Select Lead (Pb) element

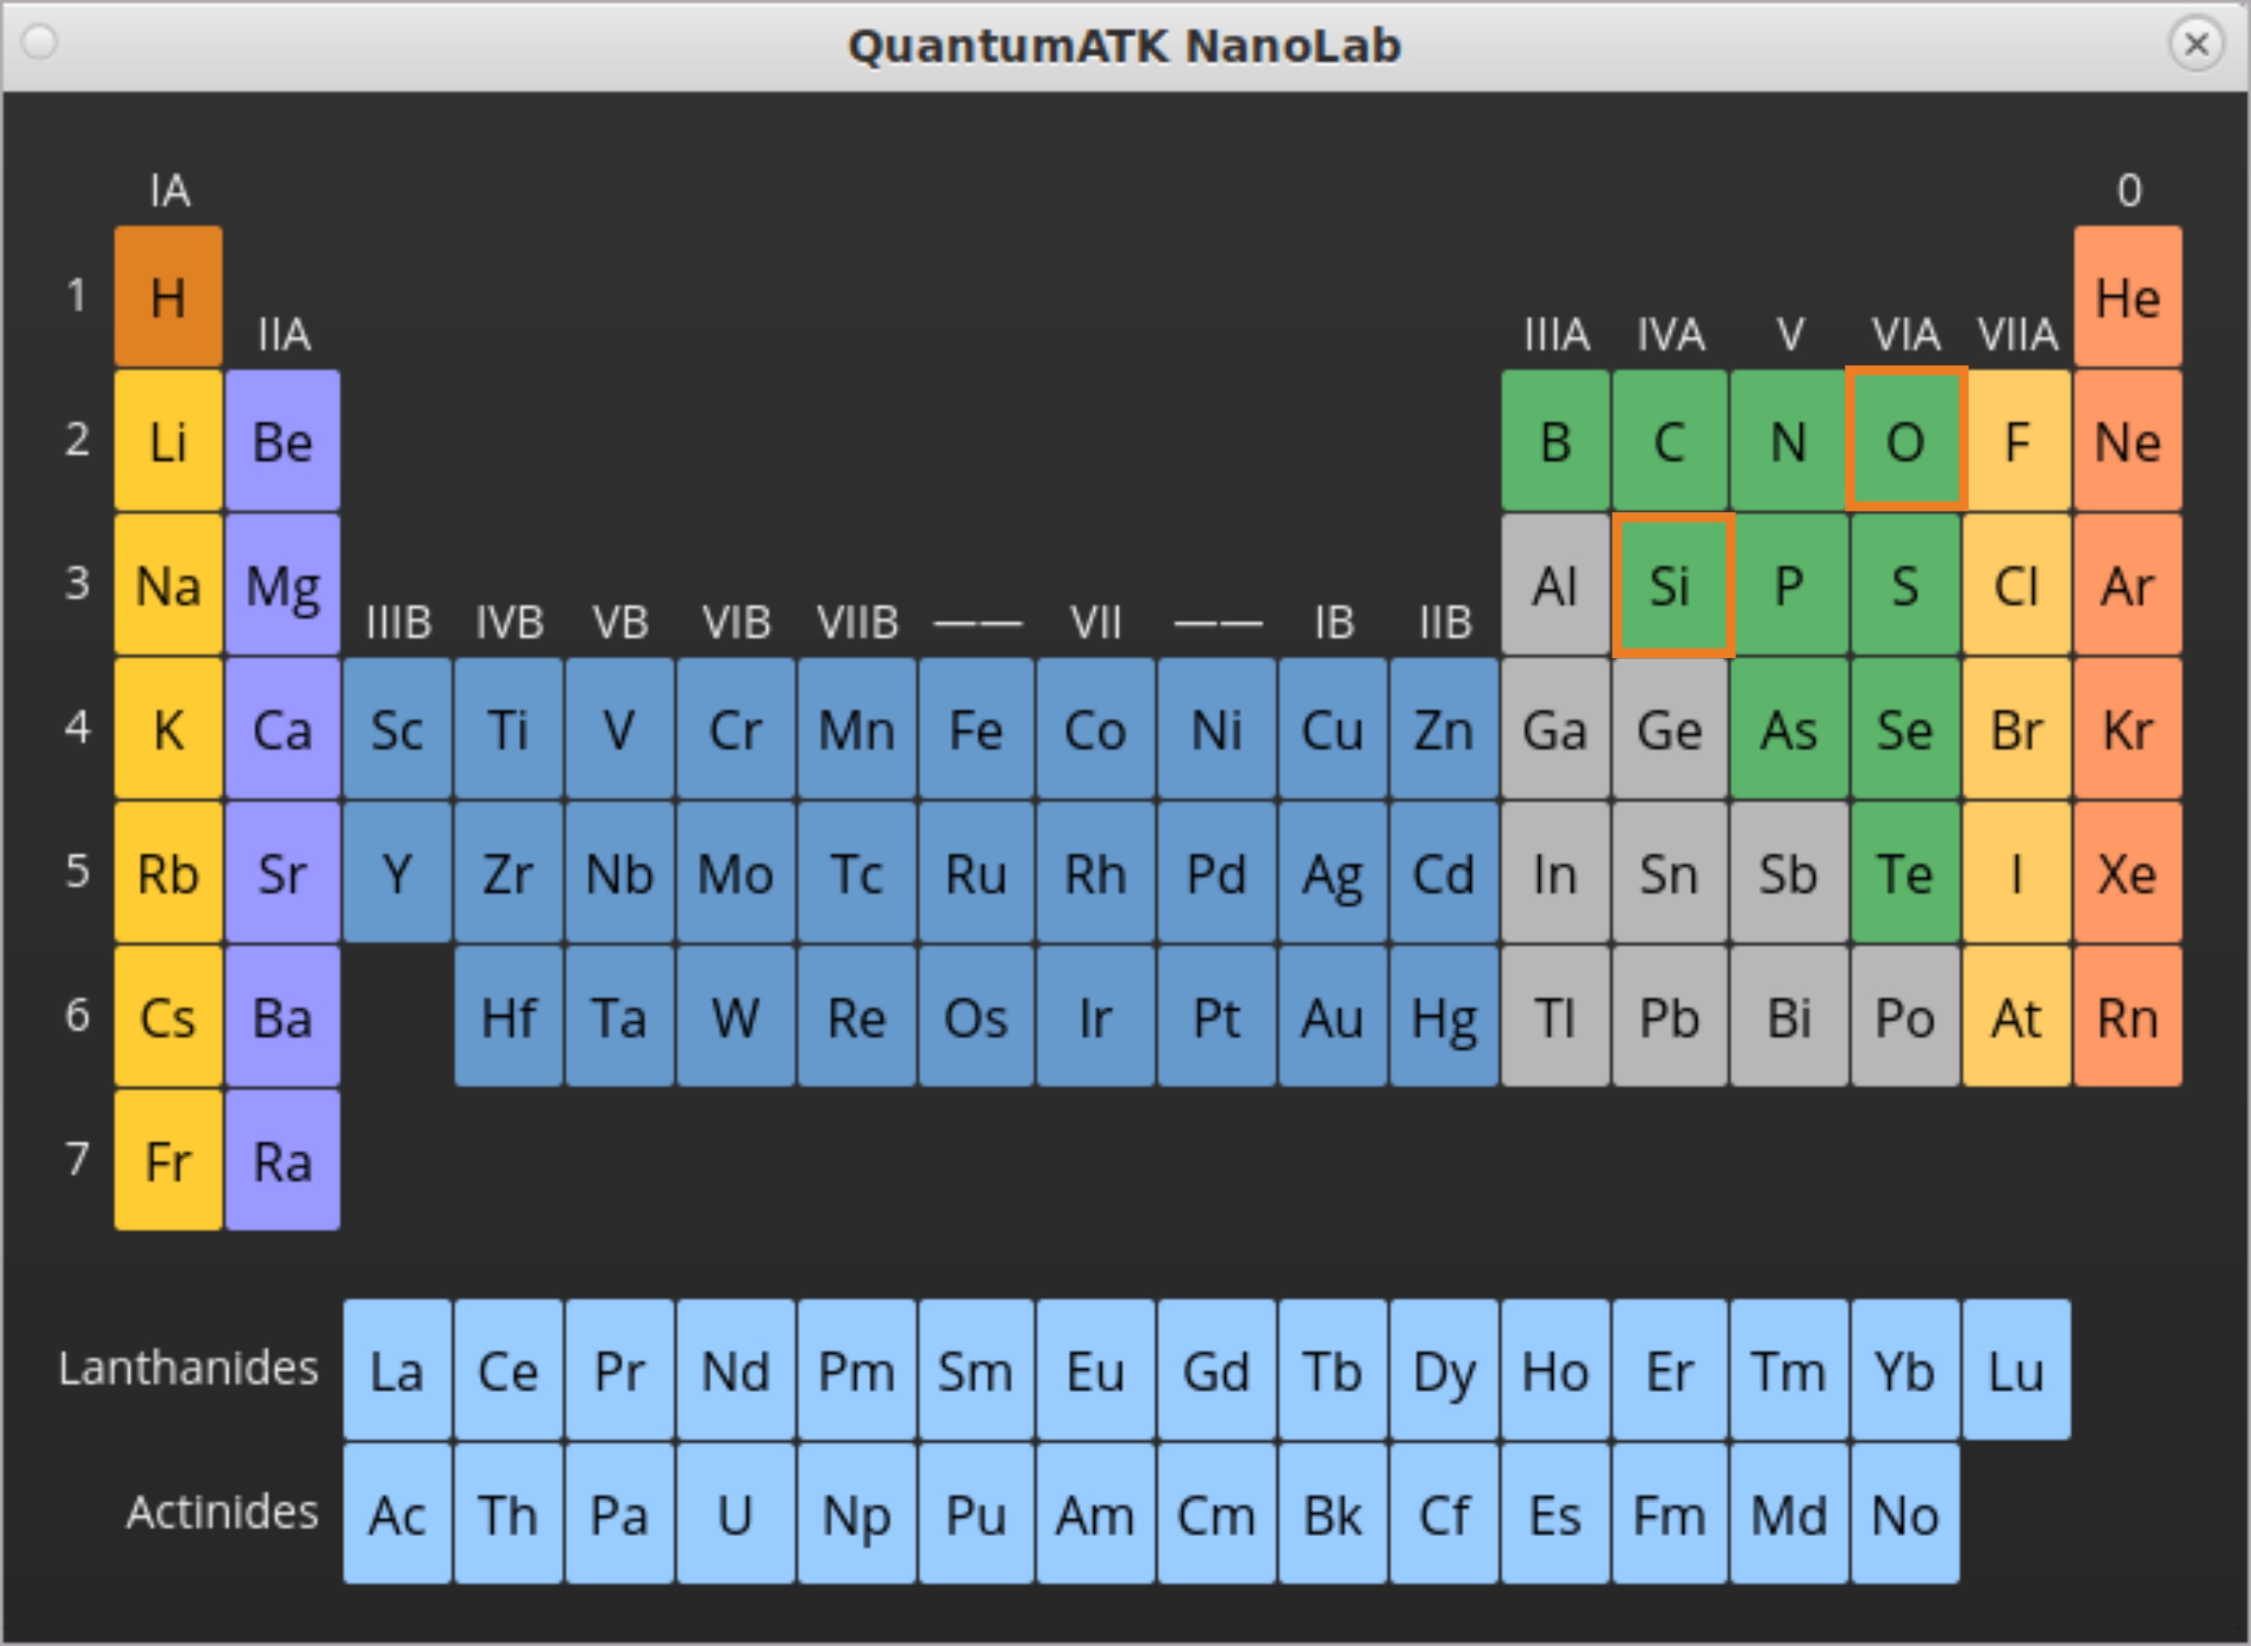[x=1670, y=1015]
